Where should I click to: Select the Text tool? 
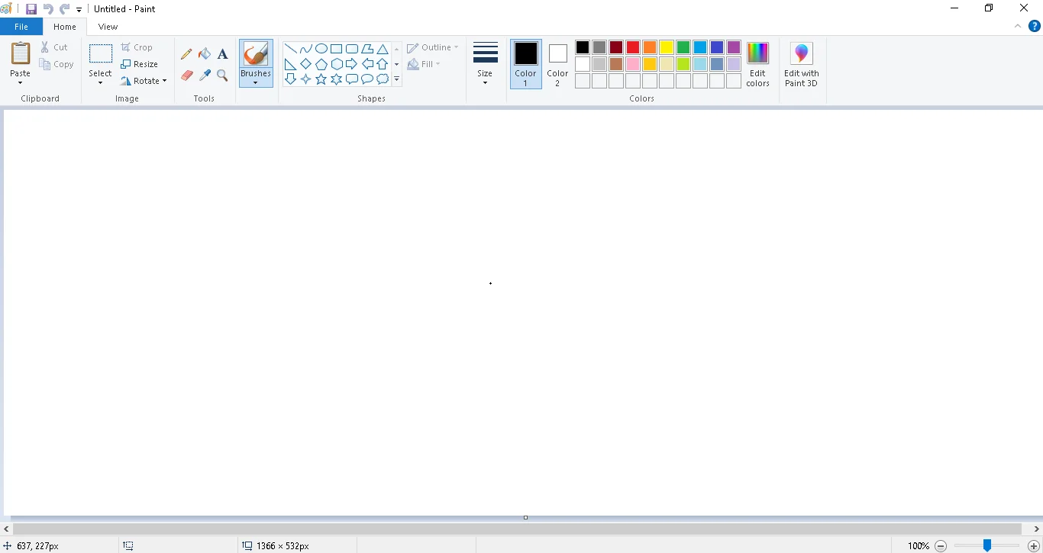(223, 54)
